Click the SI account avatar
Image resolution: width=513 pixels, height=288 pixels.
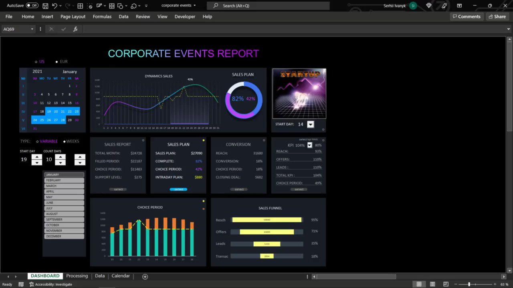click(x=413, y=6)
